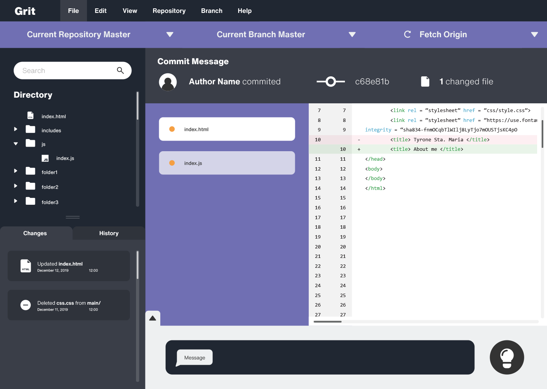Open the Repository menu
The height and width of the screenshot is (389, 547).
point(169,11)
